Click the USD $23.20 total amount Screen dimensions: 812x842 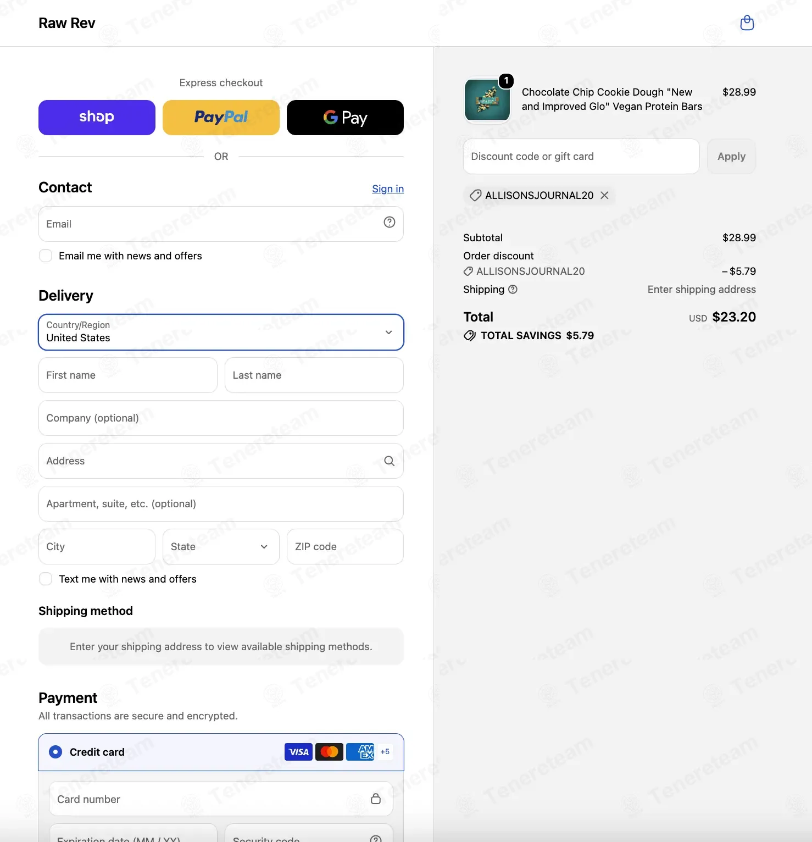(722, 317)
